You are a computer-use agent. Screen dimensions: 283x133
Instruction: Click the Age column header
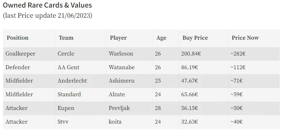(x=161, y=38)
